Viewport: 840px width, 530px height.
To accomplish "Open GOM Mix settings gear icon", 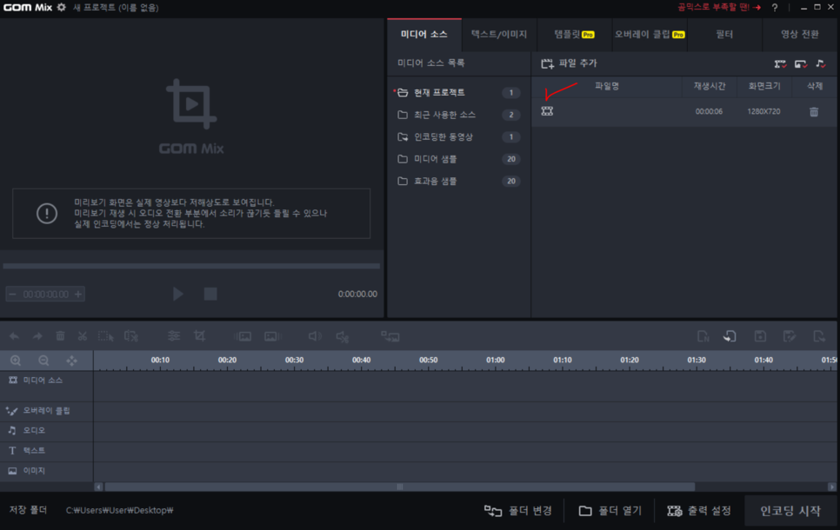I will tap(62, 8).
